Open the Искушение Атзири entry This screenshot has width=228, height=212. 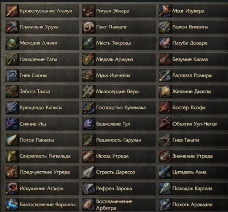(x=42, y=189)
